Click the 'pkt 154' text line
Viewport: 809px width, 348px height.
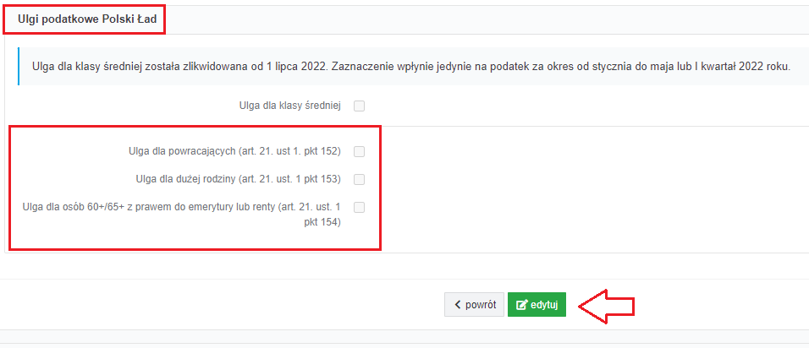322,223
